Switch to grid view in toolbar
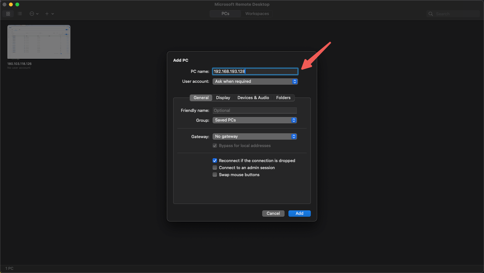The width and height of the screenshot is (484, 273). [8, 14]
